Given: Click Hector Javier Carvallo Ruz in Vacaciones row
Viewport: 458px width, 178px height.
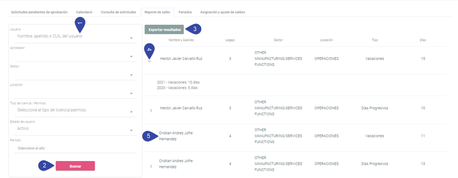Looking at the screenshot, I should coord(181,59).
